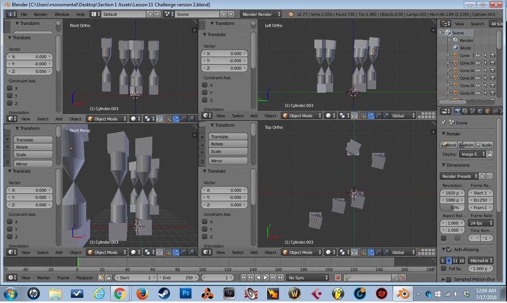
Task: Open the Playback menu in the timeline
Action: tap(84, 277)
